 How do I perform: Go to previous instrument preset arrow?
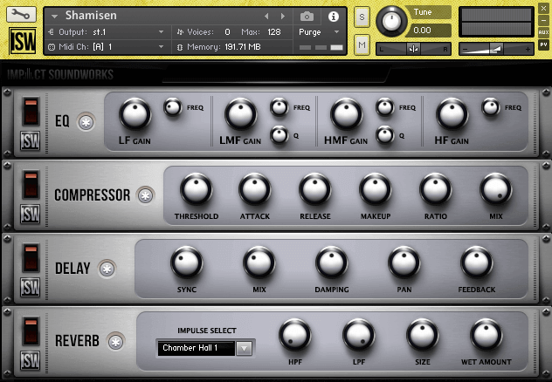click(266, 17)
